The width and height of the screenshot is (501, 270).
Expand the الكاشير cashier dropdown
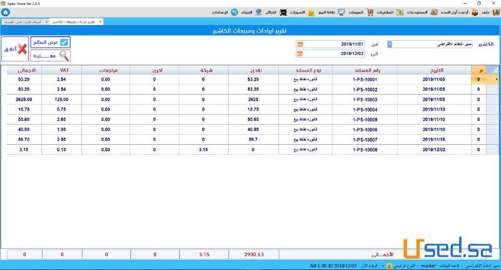(x=390, y=44)
